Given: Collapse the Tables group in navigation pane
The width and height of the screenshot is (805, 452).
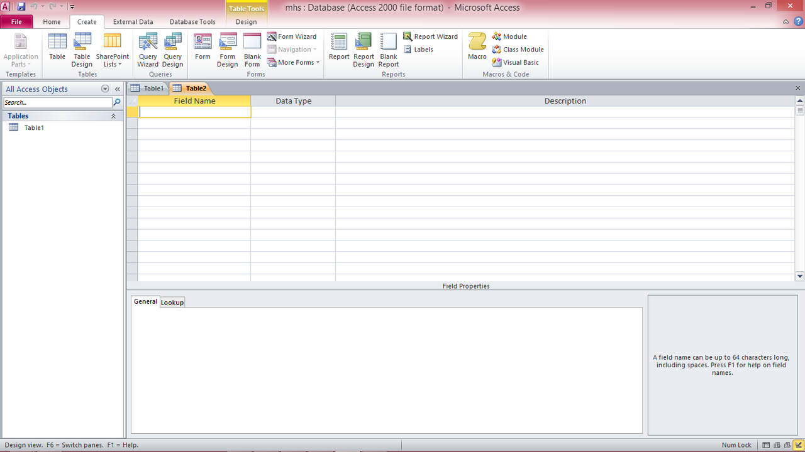Looking at the screenshot, I should pos(114,116).
